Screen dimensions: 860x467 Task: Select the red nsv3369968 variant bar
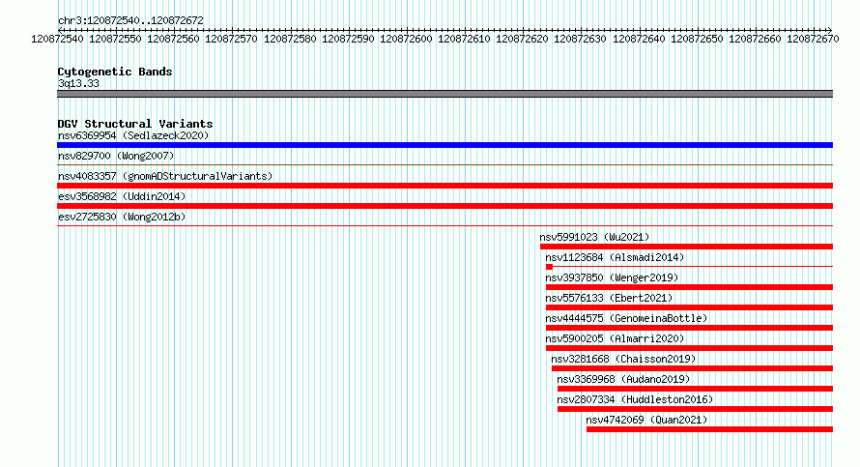pos(695,389)
